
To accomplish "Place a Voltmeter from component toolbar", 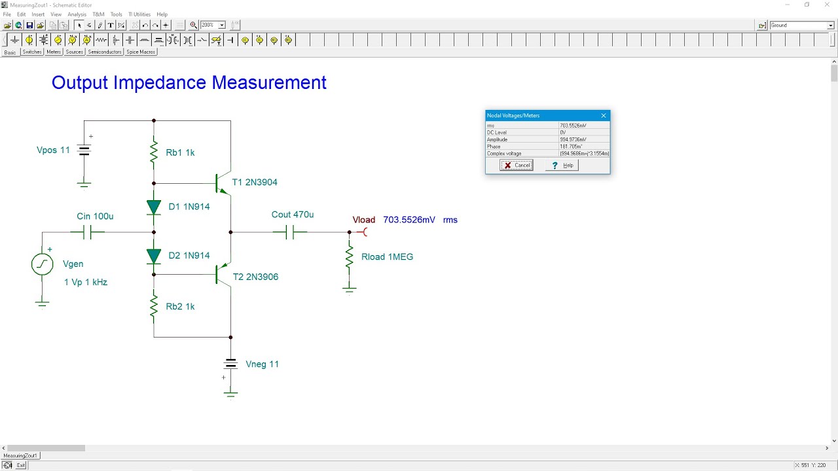I will point(72,40).
